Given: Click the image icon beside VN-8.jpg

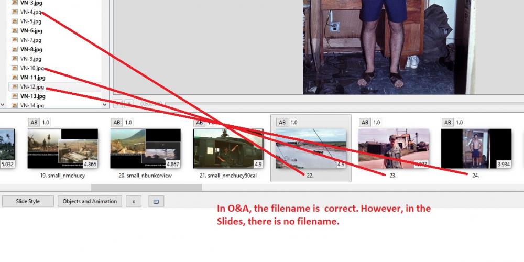Looking at the screenshot, I should pos(14,49).
